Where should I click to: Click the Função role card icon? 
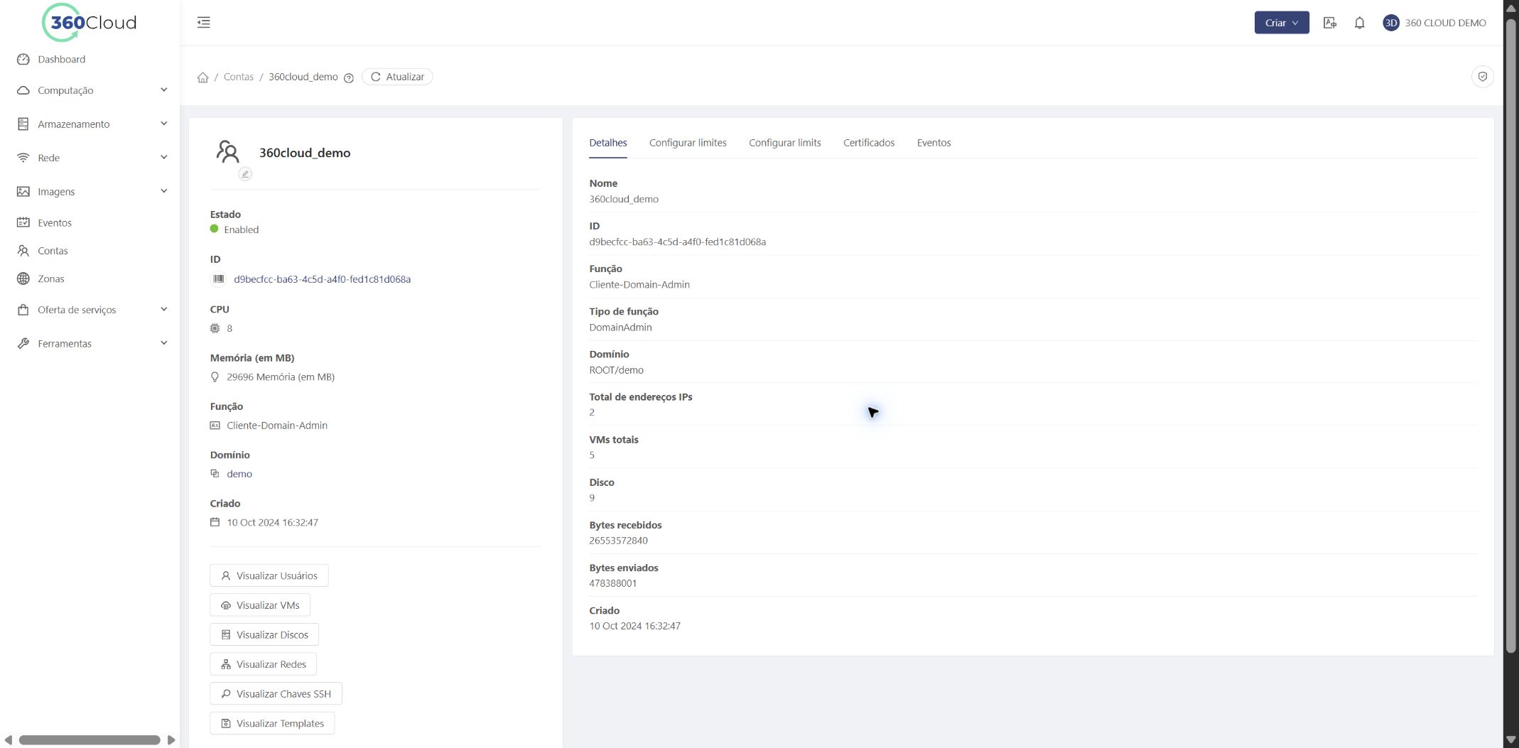pos(215,426)
